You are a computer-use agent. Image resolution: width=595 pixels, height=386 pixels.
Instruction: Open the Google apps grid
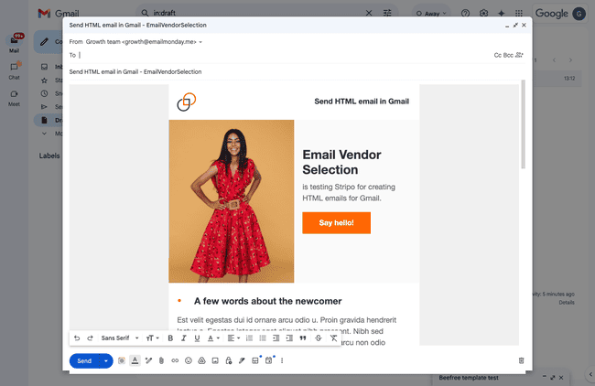point(519,14)
